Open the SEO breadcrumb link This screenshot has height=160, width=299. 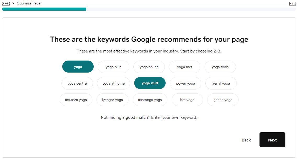point(6,3)
